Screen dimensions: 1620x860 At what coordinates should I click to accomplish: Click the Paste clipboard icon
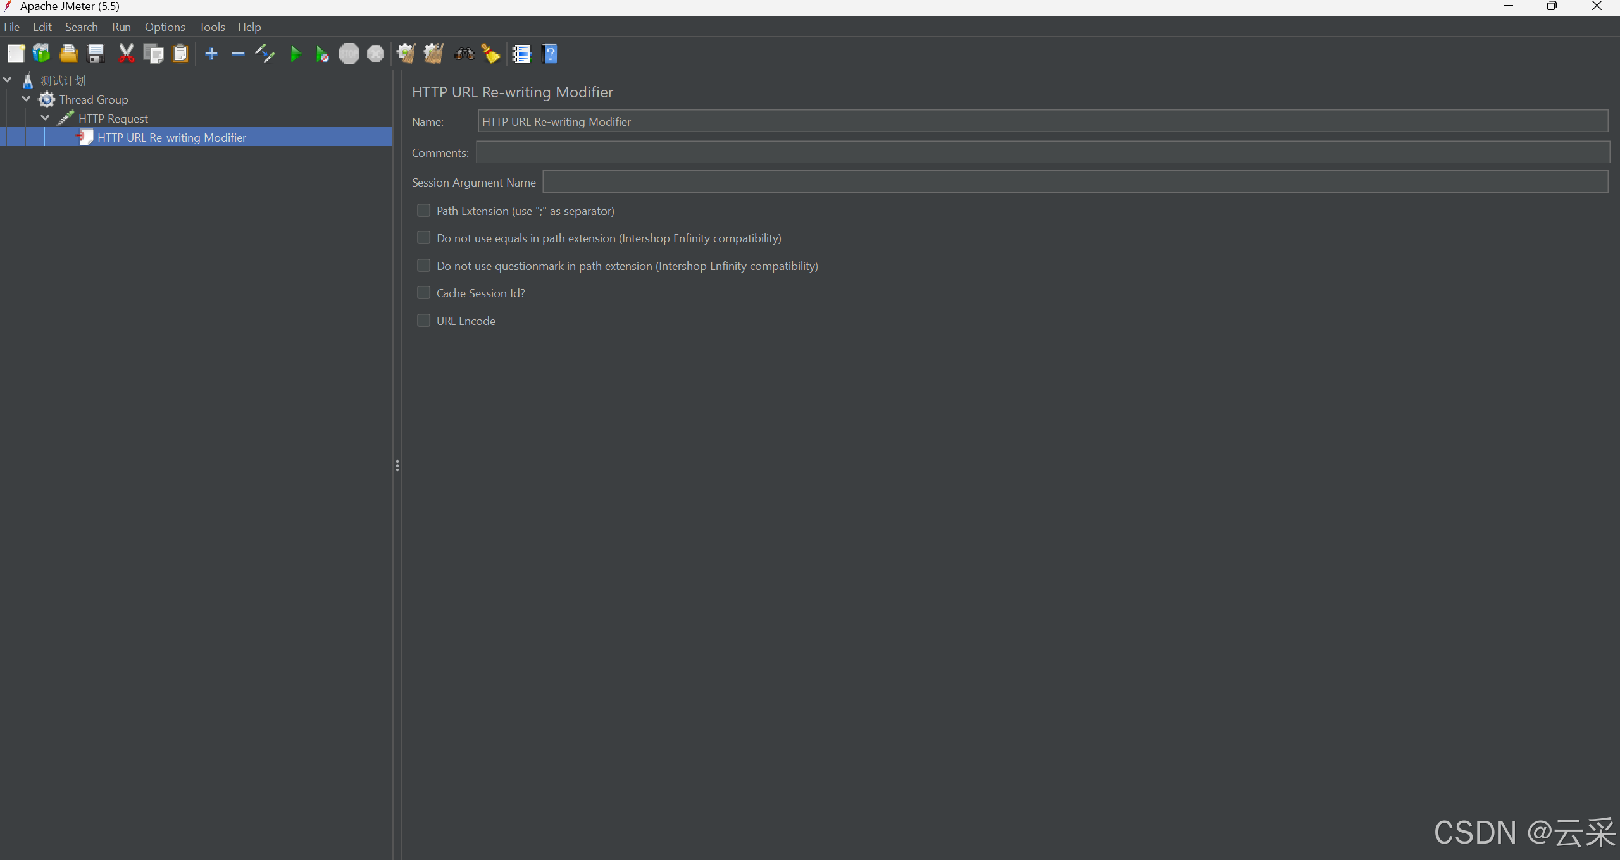click(x=180, y=54)
